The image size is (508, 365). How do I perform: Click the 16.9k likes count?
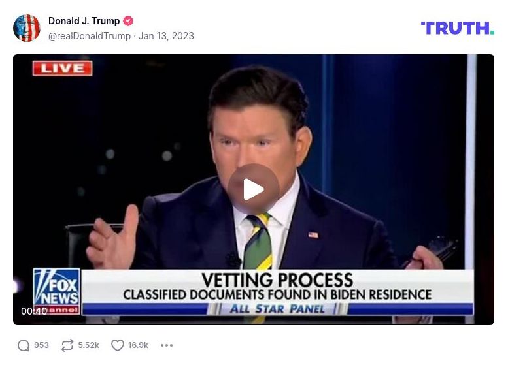click(x=138, y=345)
